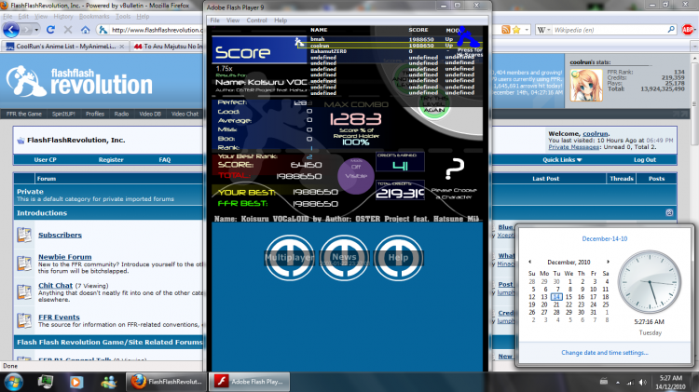Click the site favicon in the address bar
This screenshot has width=699, height=392.
coord(103,30)
